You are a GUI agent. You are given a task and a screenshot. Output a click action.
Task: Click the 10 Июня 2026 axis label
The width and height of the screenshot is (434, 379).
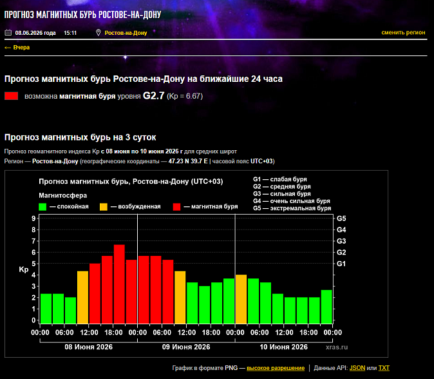click(283, 347)
